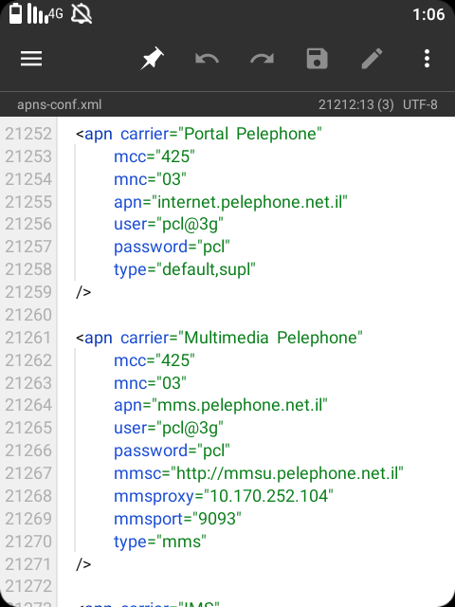This screenshot has width=455, height=607.
Task: Tap the 4G signal indicator
Action: [45, 13]
